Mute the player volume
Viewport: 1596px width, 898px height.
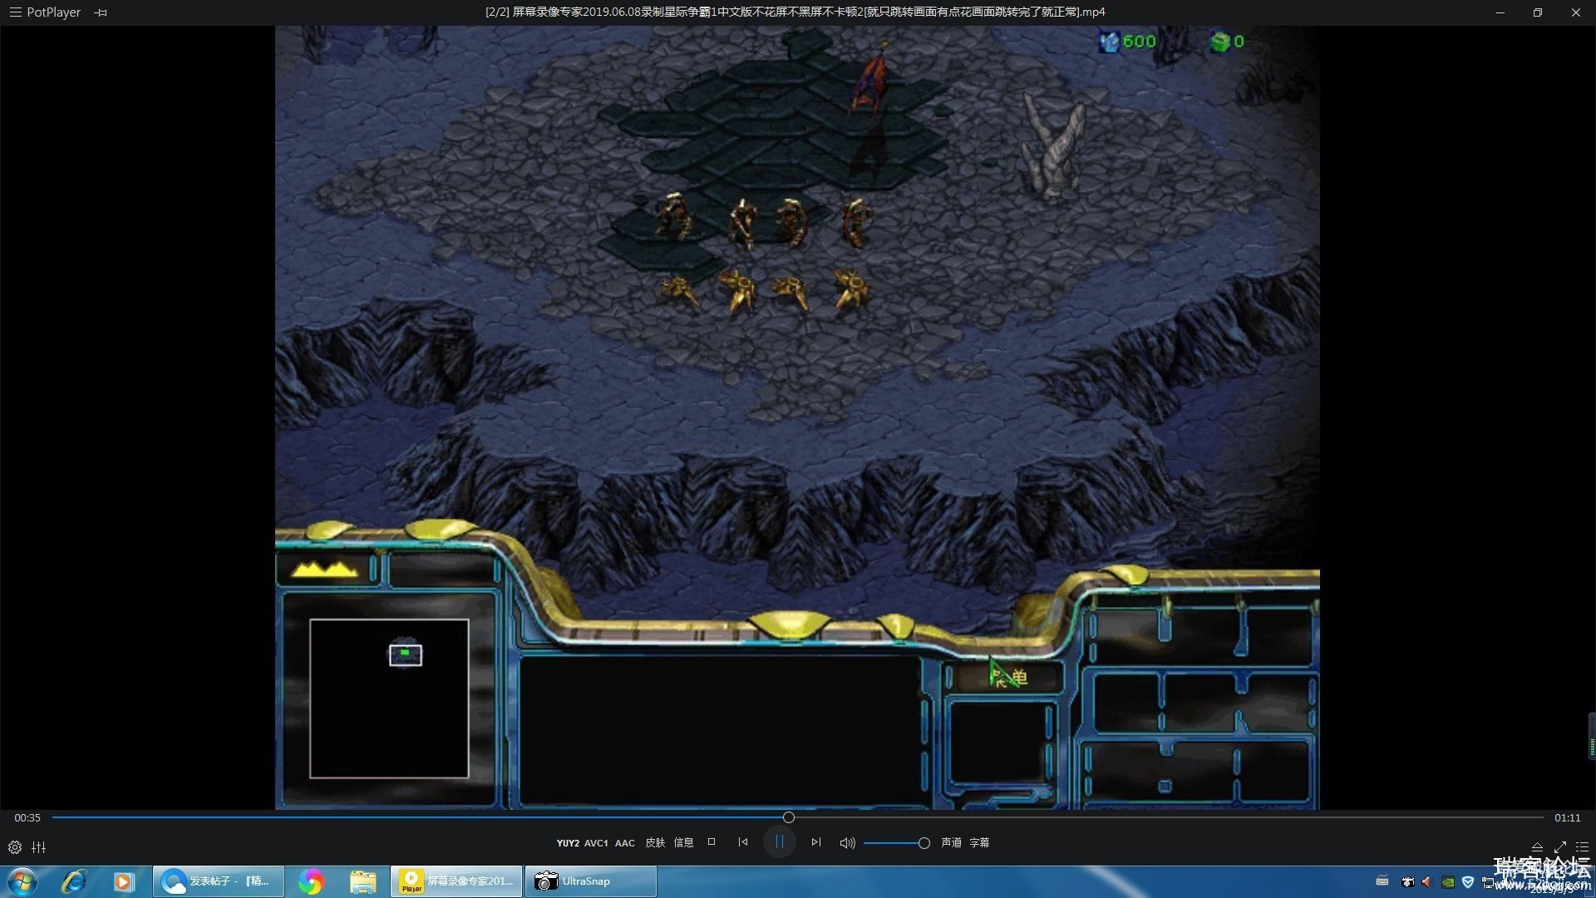point(847,843)
